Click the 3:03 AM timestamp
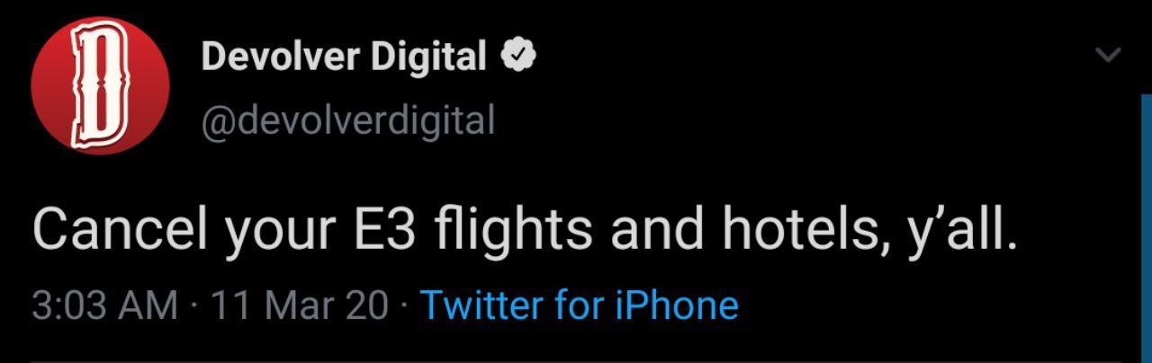Screen dimensions: 1152x363 coord(104,306)
